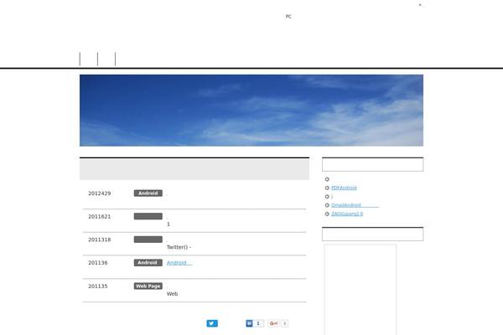Open the Android link in the 201136 row
Image resolution: width=503 pixels, height=335 pixels.
[179, 263]
